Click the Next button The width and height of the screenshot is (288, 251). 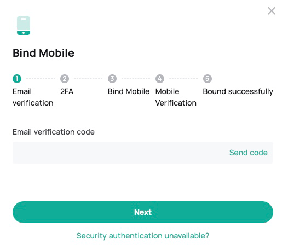(143, 212)
